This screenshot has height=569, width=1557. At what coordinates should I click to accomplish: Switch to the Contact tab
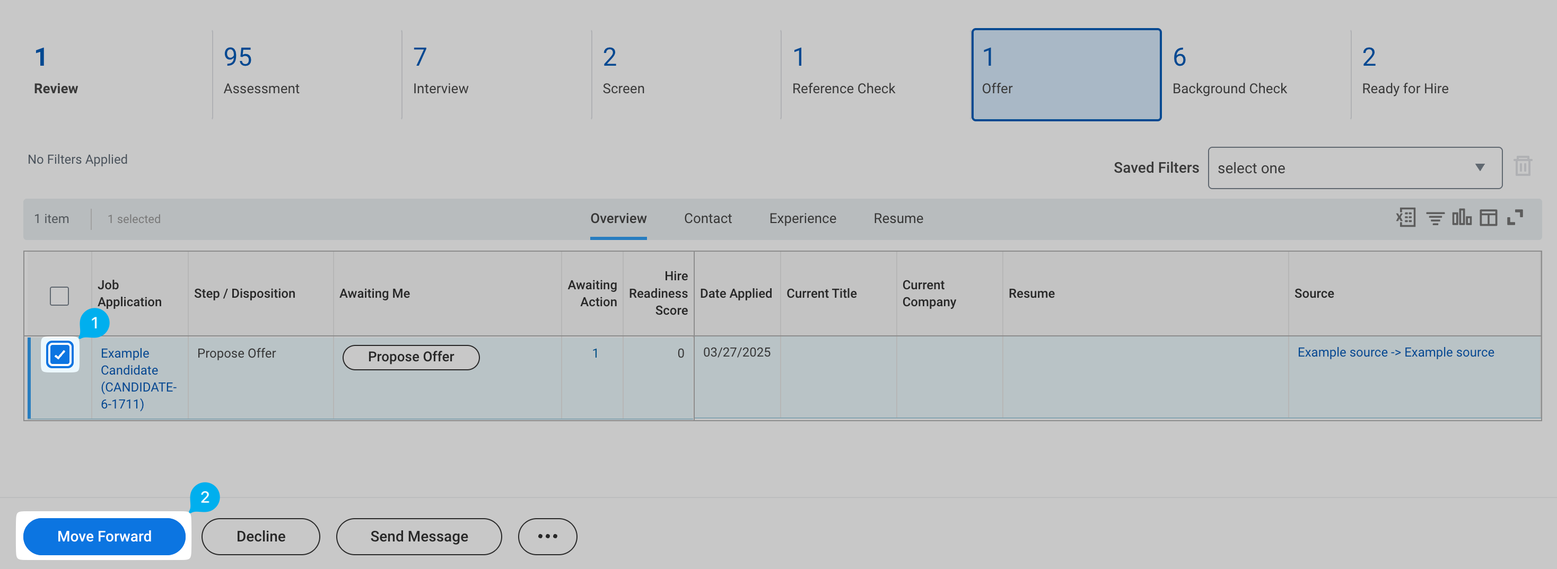point(707,218)
